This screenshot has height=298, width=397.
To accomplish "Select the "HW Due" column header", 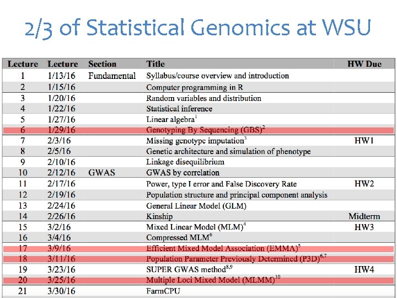I will click(364, 64).
